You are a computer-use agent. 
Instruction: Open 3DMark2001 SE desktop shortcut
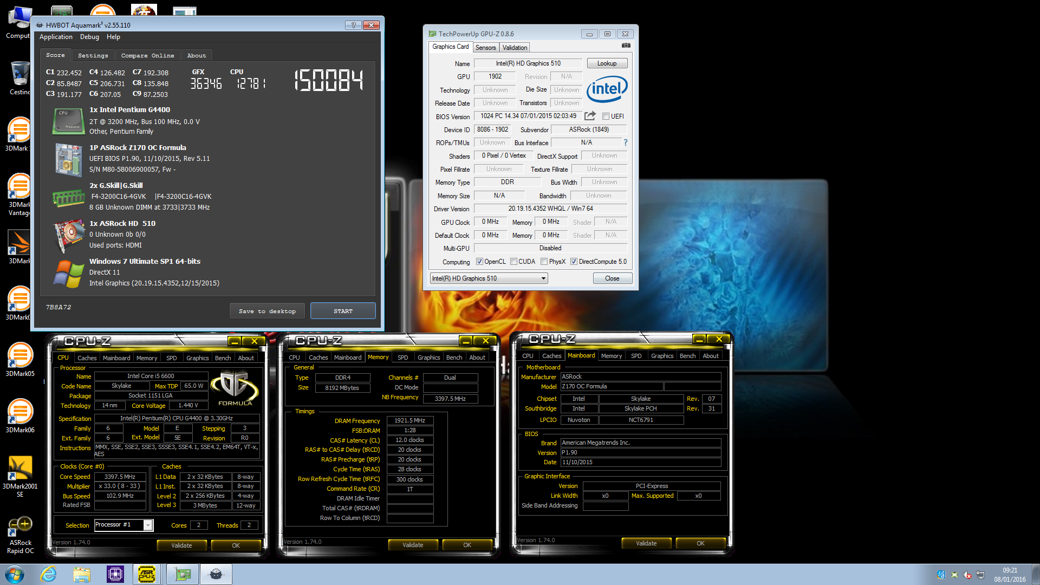click(x=20, y=476)
